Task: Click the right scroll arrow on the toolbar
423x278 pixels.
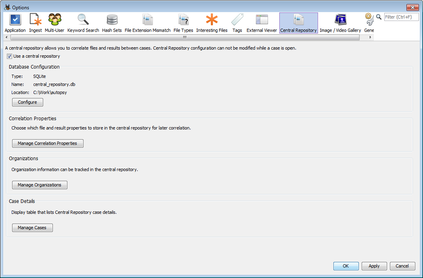Action: [x=370, y=37]
